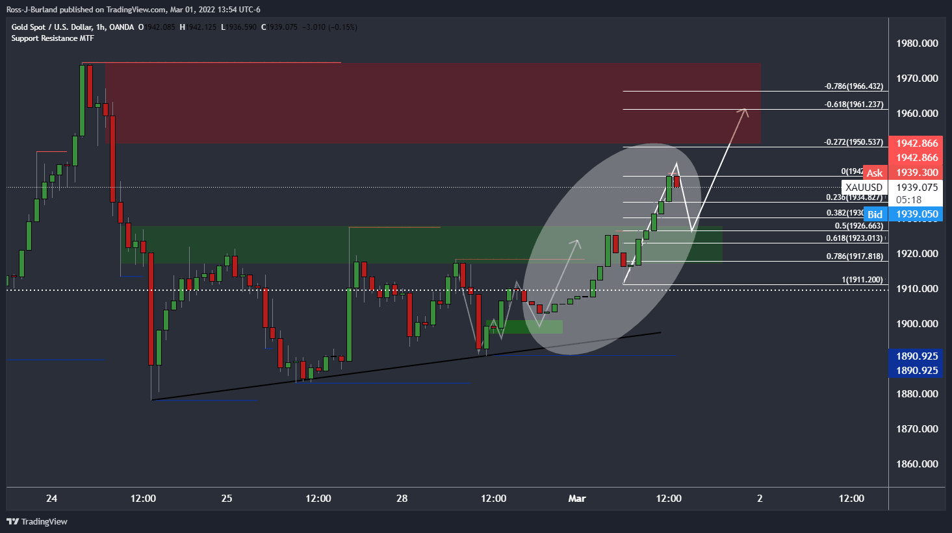This screenshot has height=533, width=952.
Task: Click the white projected arrow head near 1960
Action: coord(743,112)
